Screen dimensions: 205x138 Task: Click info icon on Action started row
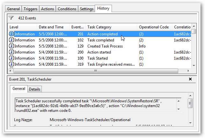[x=11, y=52]
